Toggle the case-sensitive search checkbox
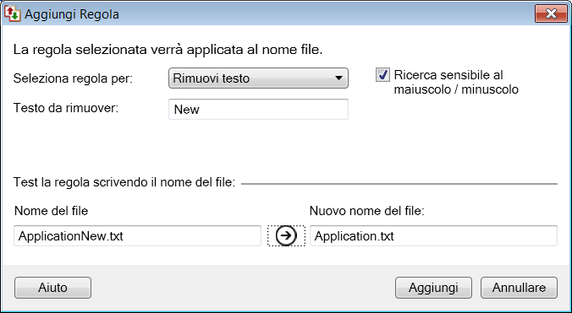Image resolution: width=572 pixels, height=313 pixels. 382,75
